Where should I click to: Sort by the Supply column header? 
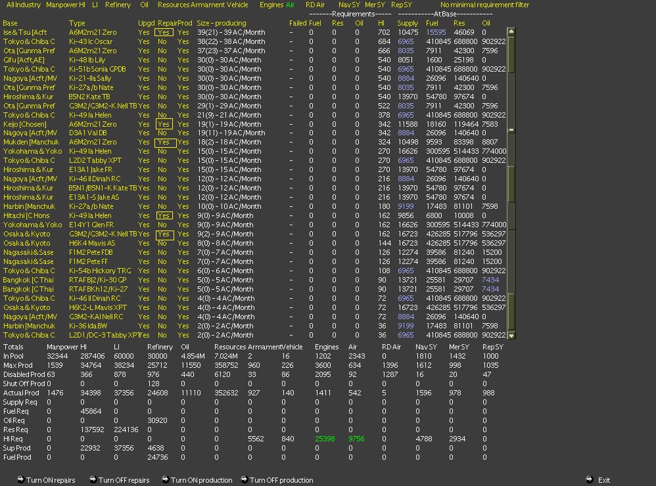pyautogui.click(x=408, y=24)
